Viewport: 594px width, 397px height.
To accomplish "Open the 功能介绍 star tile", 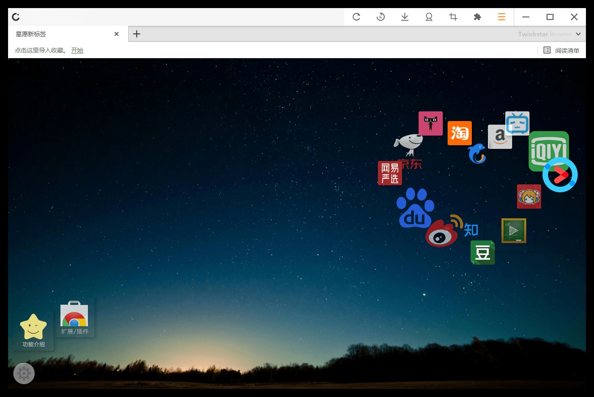I will coord(33,331).
